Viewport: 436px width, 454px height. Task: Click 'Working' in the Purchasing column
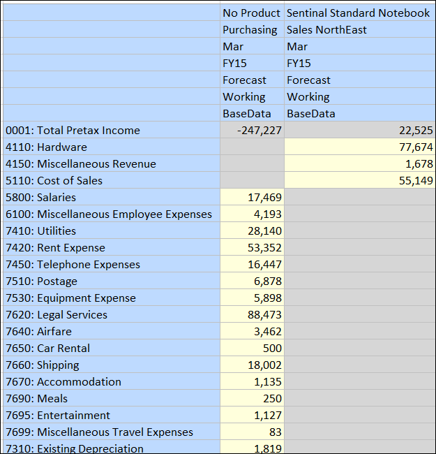pyautogui.click(x=252, y=96)
